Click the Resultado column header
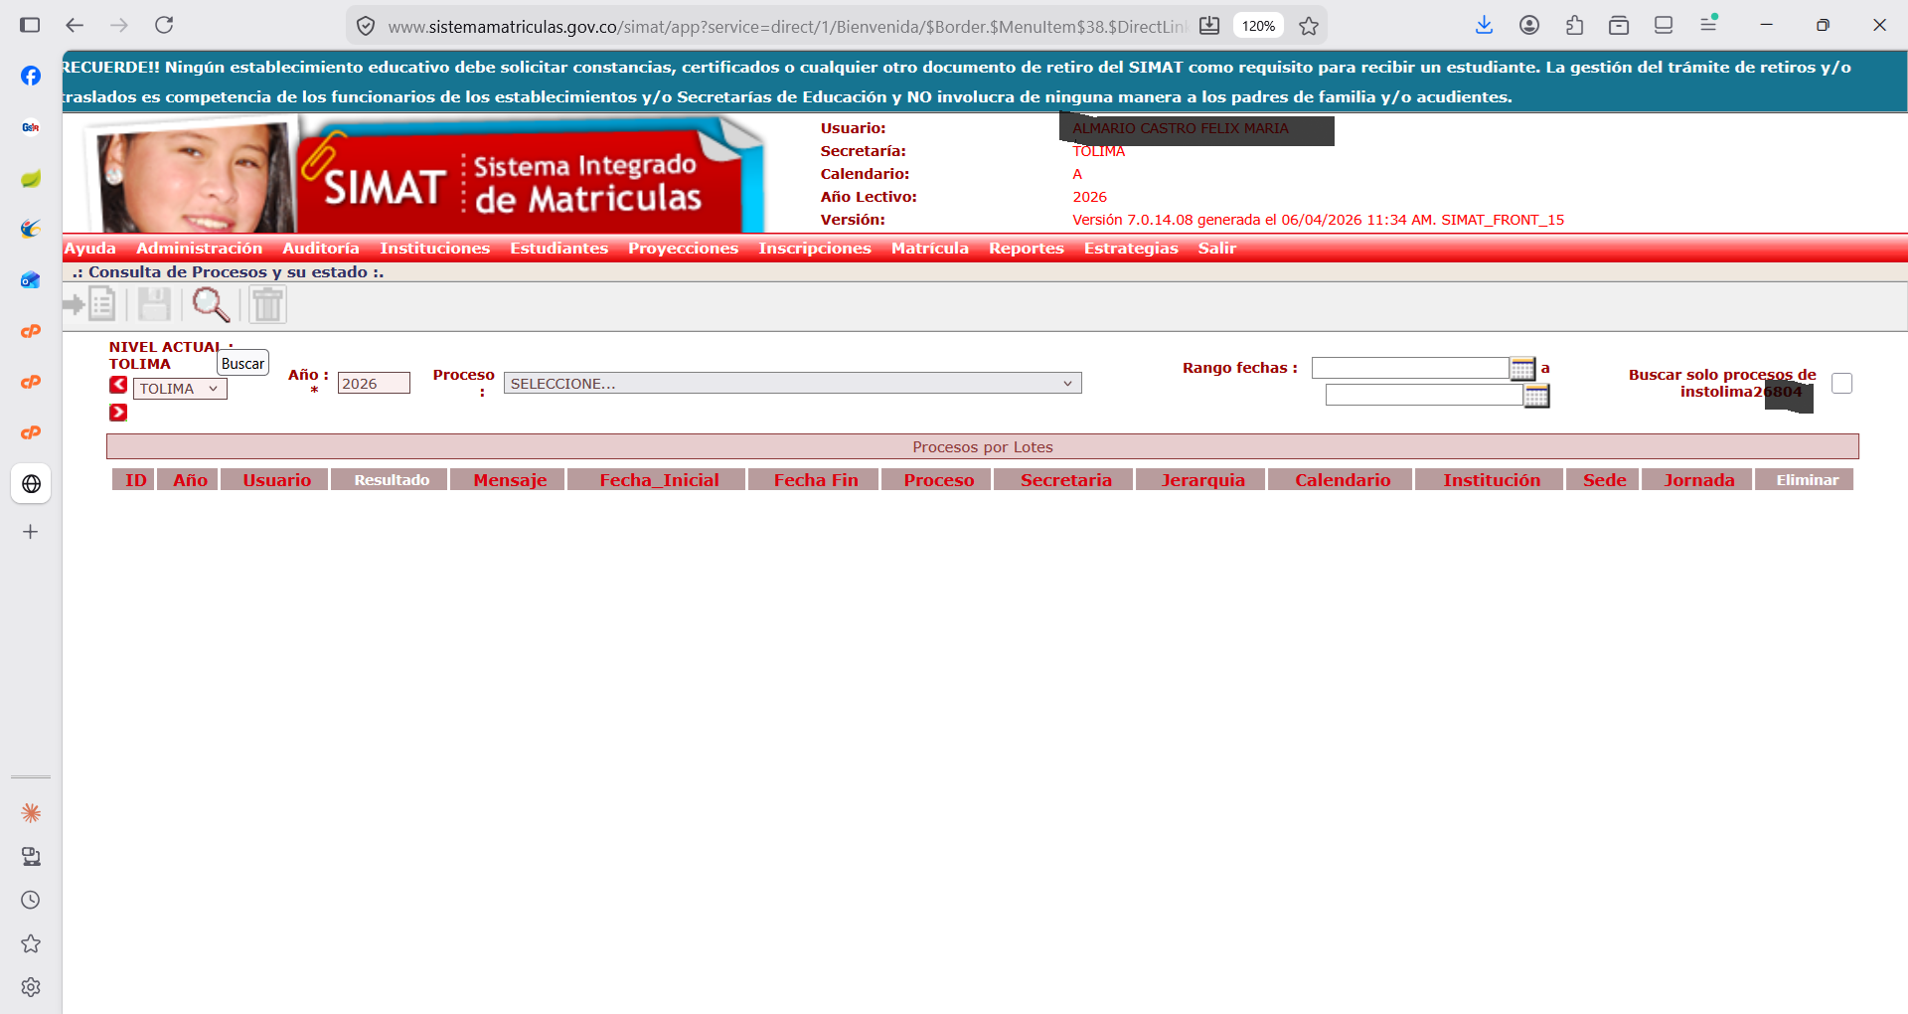This screenshot has width=1908, height=1014. click(392, 480)
